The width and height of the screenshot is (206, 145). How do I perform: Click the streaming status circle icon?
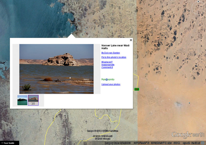(x=203, y=143)
